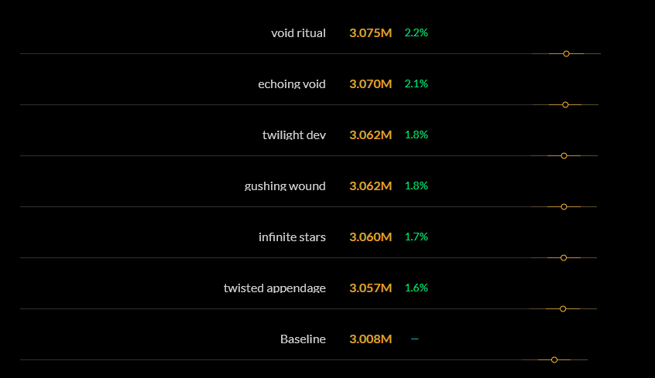Select the twisted appendage label
Viewport: 655px width, 378px height.
point(274,288)
